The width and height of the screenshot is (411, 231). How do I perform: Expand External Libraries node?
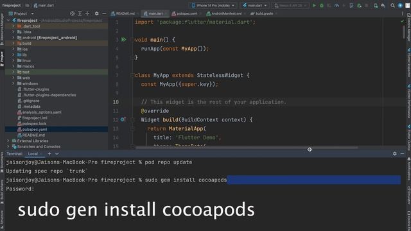(8, 141)
